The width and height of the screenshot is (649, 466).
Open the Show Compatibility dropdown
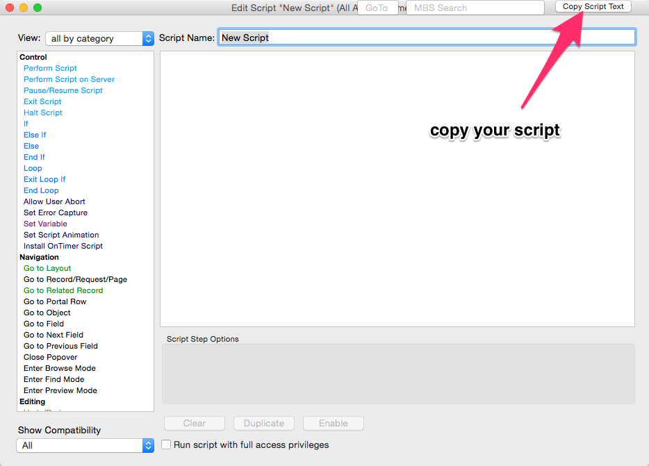pyautogui.click(x=85, y=445)
